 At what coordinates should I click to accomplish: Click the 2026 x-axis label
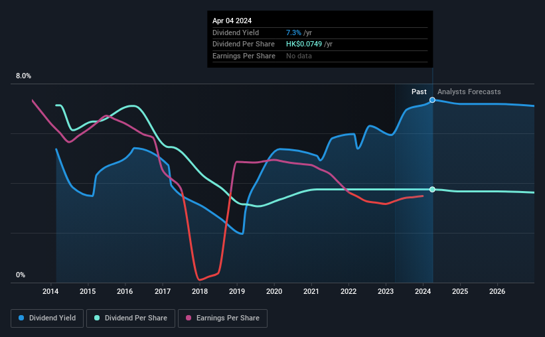pos(497,291)
